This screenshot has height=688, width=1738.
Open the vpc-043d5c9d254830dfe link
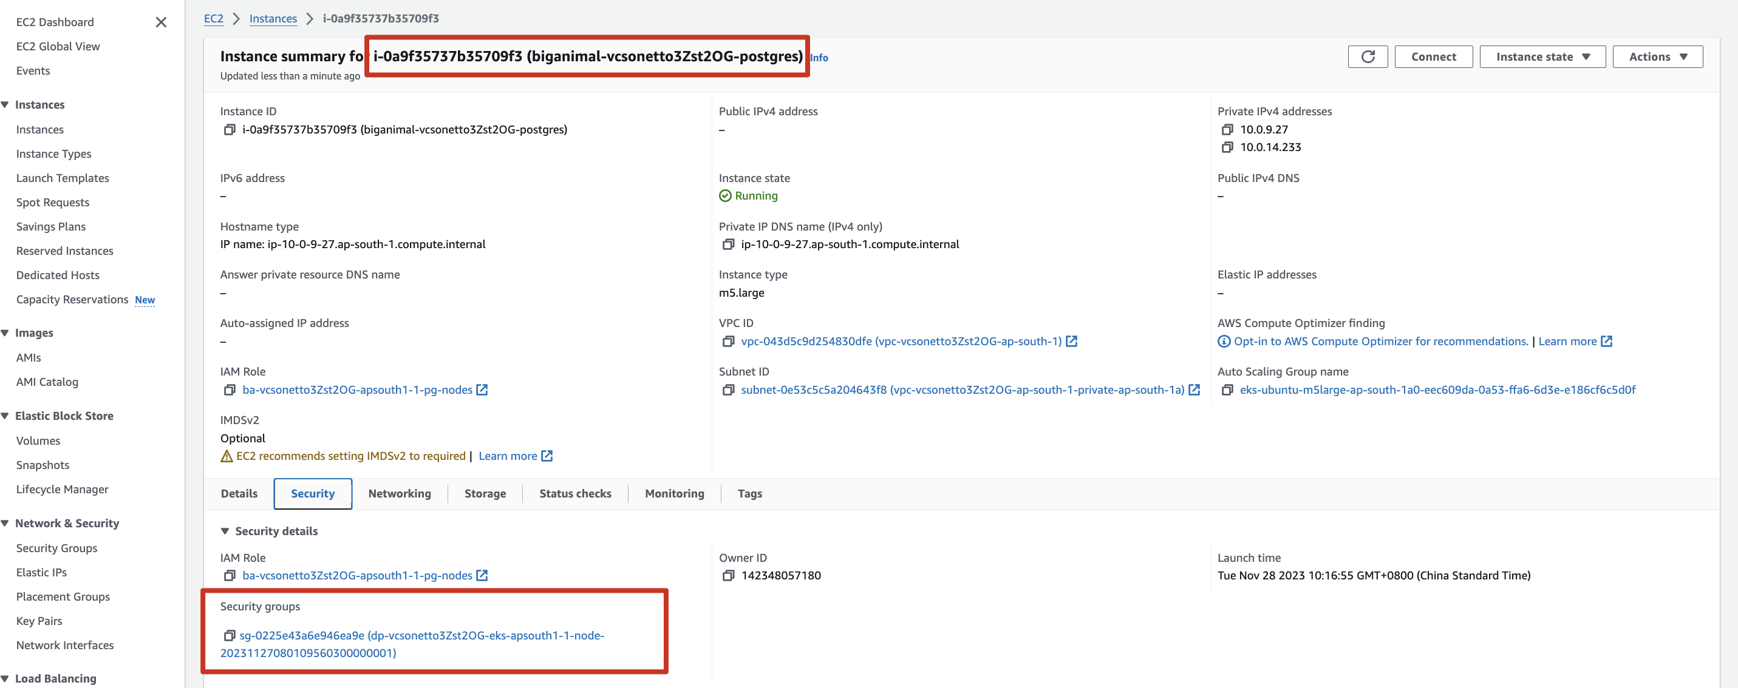pos(901,341)
